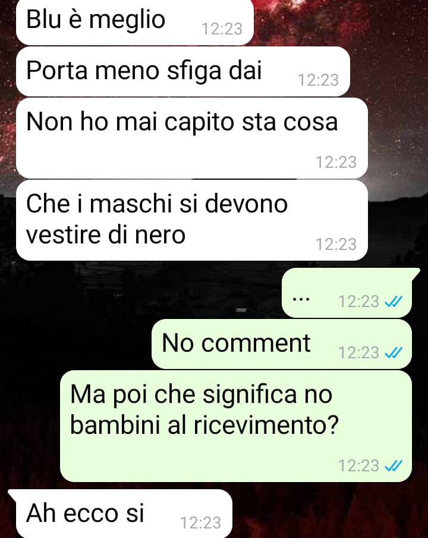Tap the time label on the 'ricevimento?' message
This screenshot has height=538, width=428.
pyautogui.click(x=358, y=465)
